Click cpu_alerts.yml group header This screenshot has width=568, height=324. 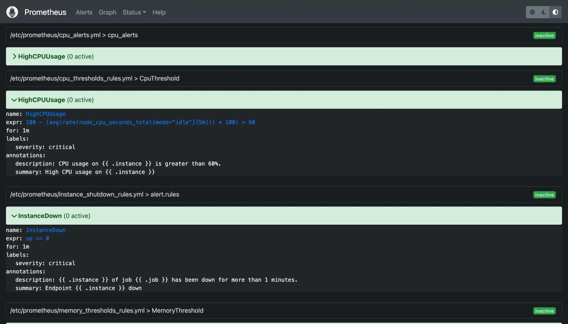point(284,35)
